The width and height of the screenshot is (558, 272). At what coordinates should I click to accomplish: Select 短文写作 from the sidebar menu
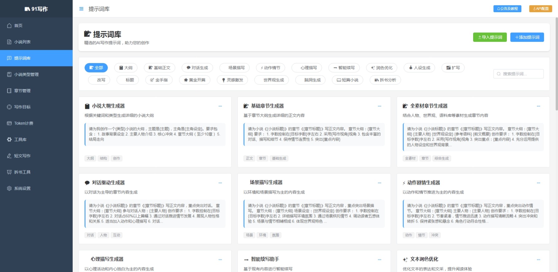(22, 156)
